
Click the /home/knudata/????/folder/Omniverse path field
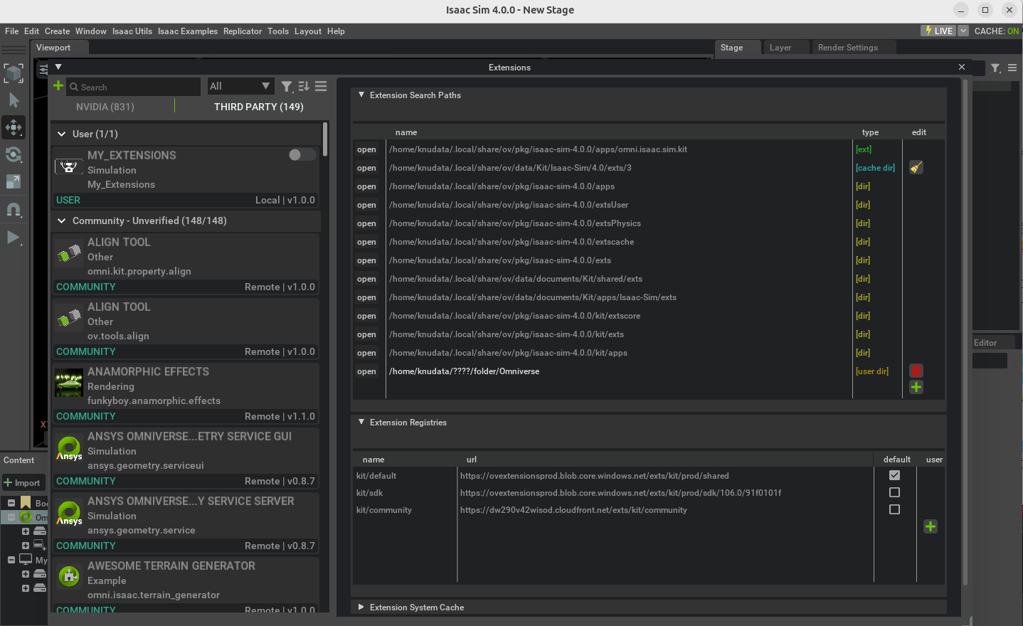click(x=619, y=371)
